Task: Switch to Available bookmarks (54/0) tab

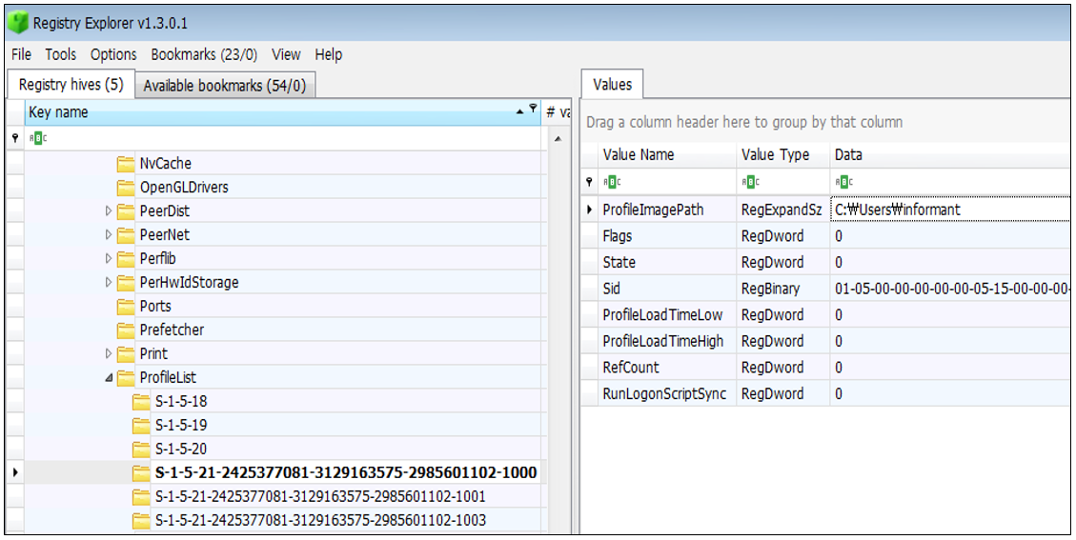Action: click(225, 86)
